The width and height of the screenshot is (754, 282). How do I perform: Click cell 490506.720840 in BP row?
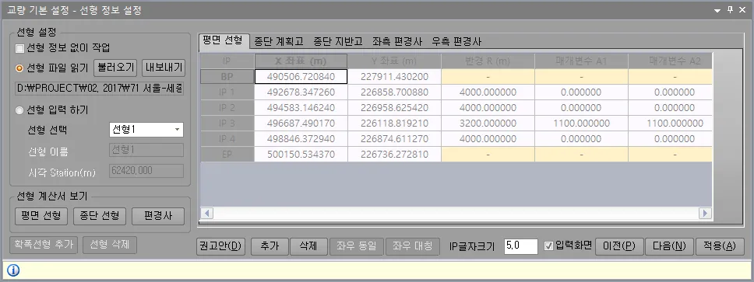(x=301, y=77)
